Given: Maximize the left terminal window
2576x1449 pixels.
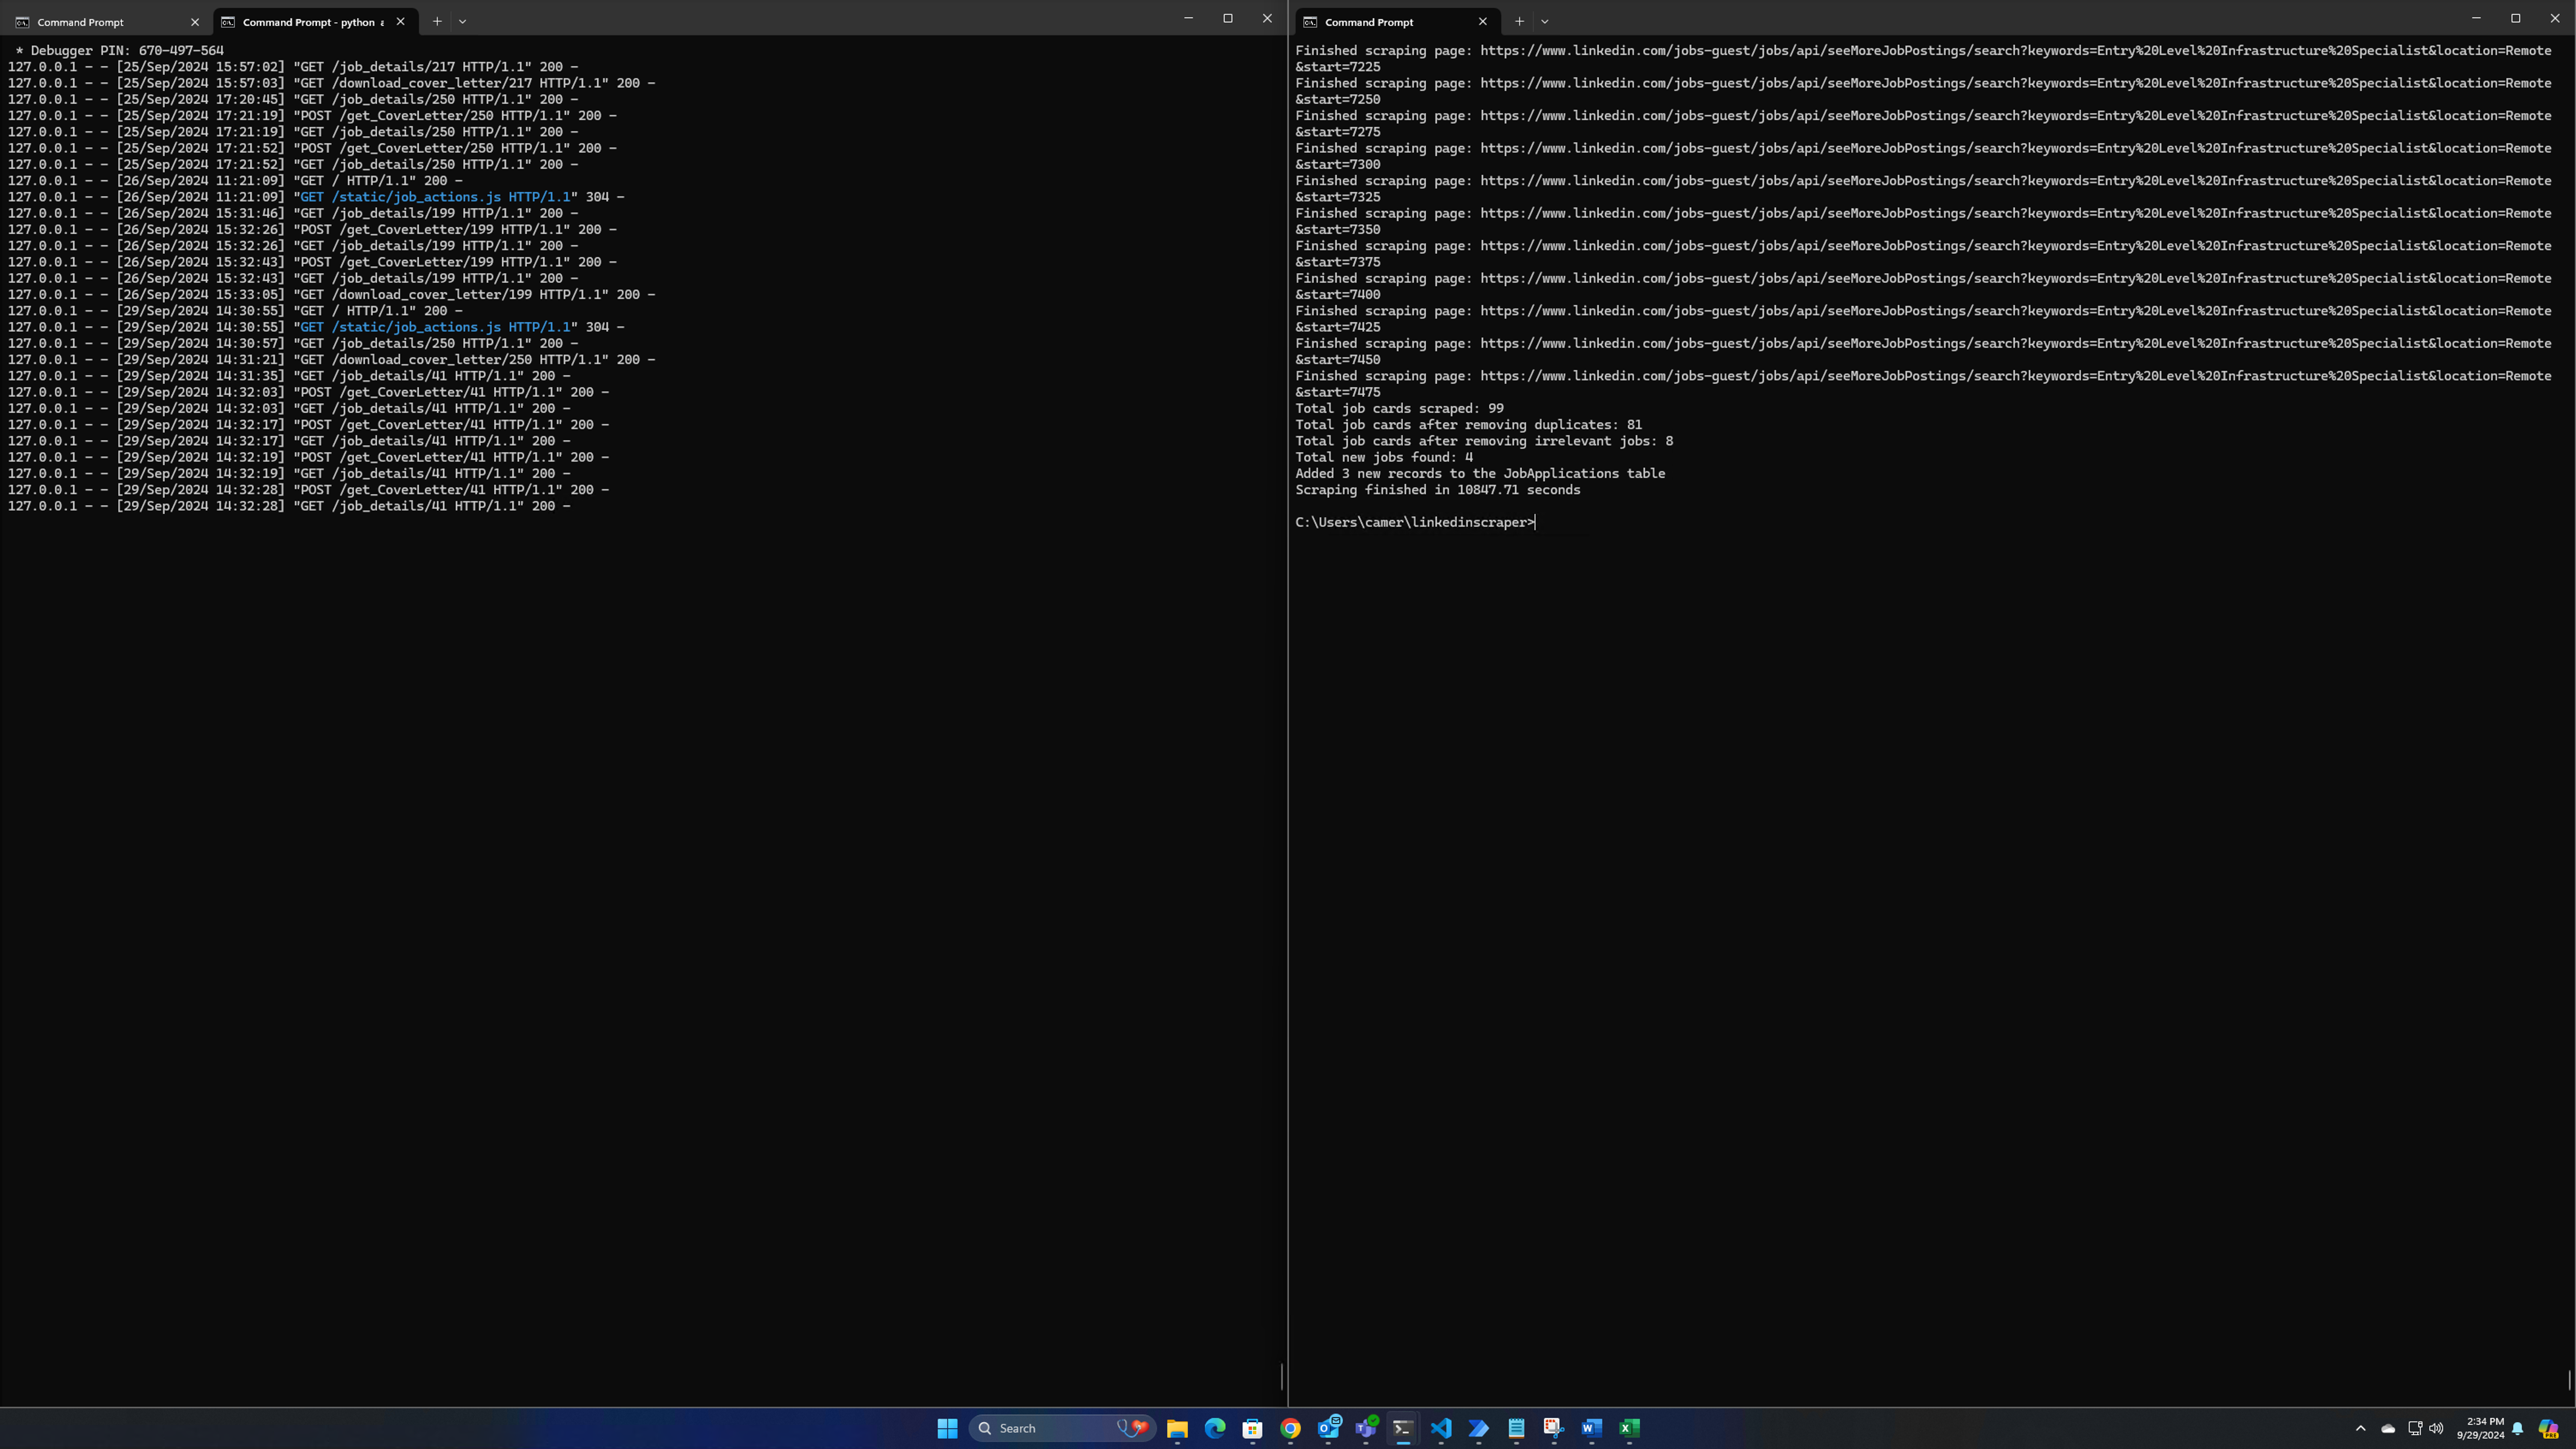Looking at the screenshot, I should coord(1228,18).
